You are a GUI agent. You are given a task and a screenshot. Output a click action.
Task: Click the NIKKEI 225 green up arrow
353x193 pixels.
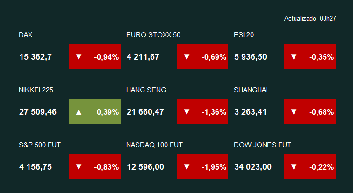79,112
